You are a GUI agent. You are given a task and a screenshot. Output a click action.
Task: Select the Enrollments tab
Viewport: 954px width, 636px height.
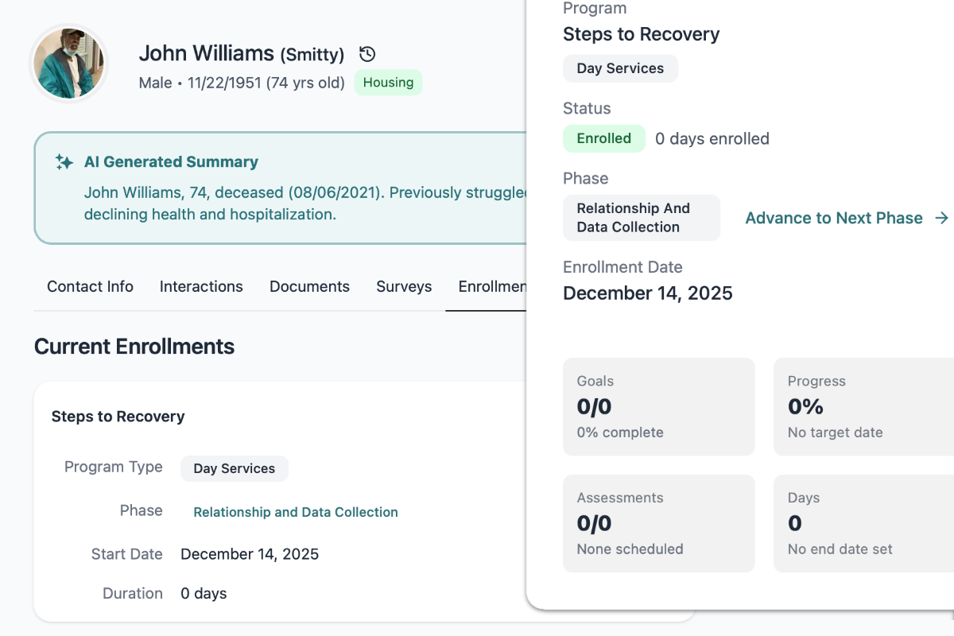[493, 286]
